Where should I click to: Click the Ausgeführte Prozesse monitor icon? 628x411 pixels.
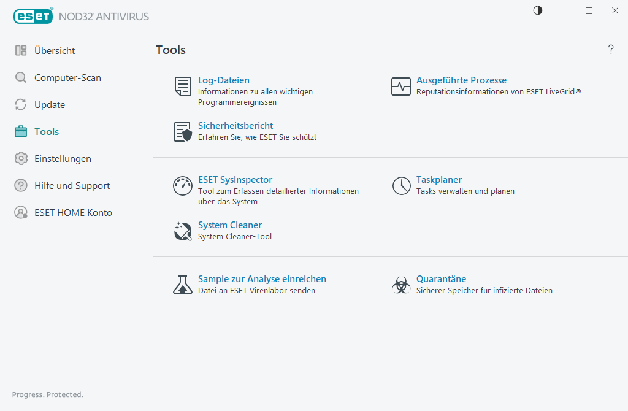coord(401,86)
